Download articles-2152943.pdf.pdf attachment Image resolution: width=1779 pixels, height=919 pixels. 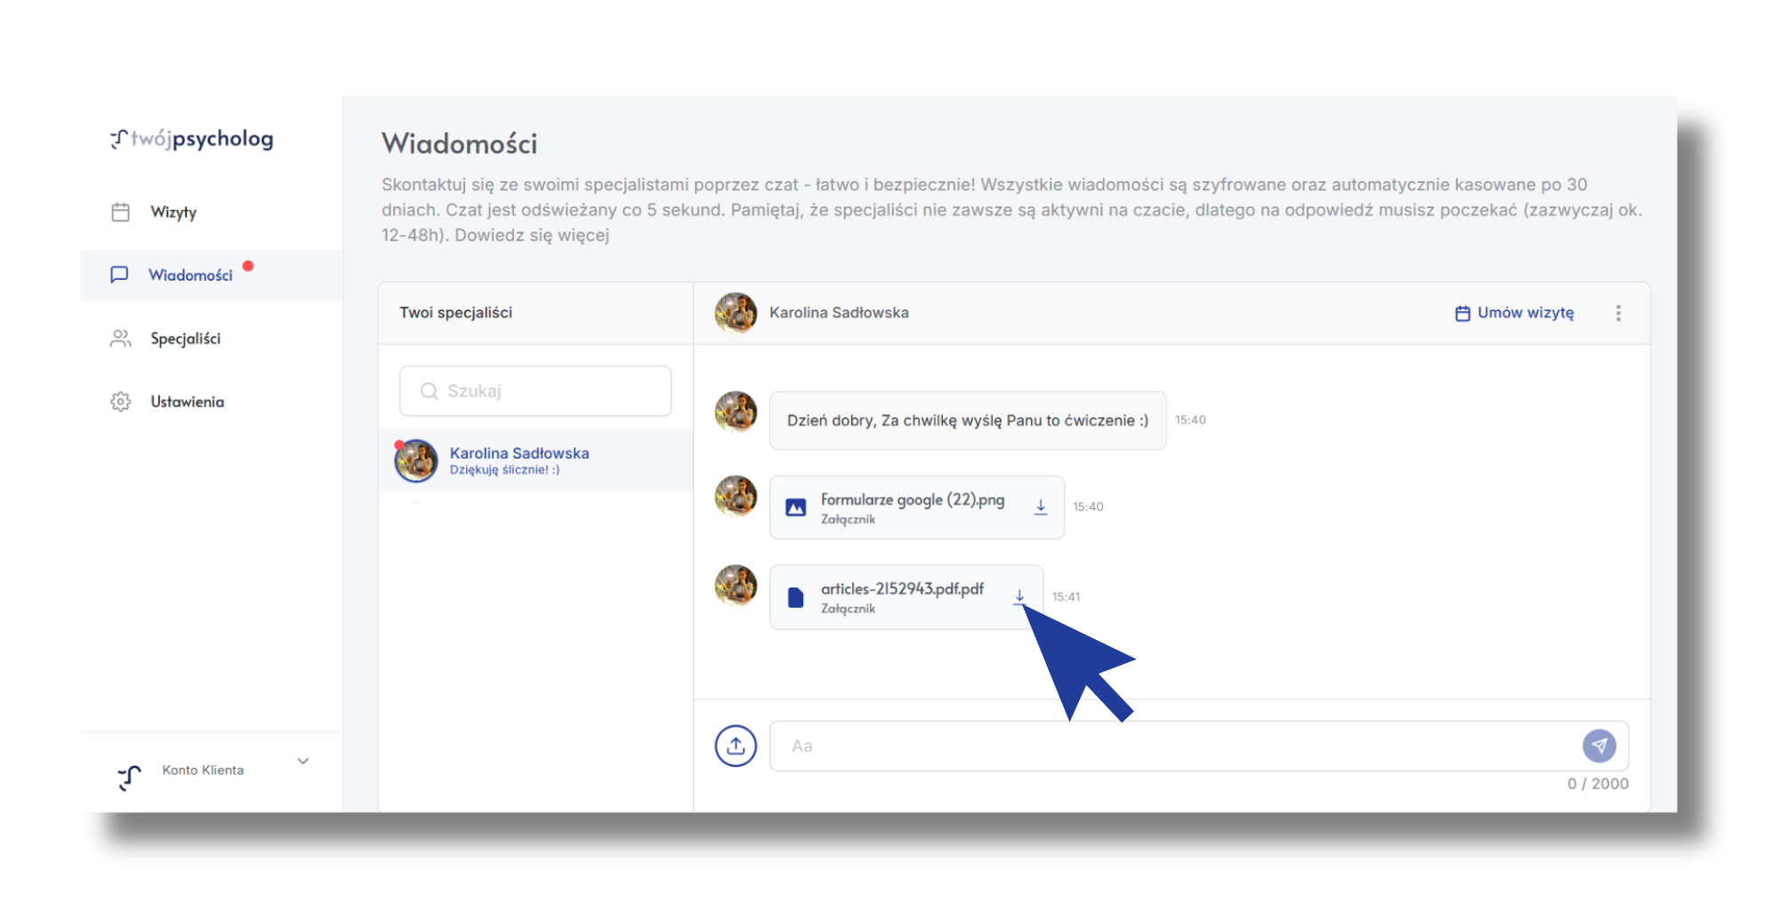pos(1019,596)
